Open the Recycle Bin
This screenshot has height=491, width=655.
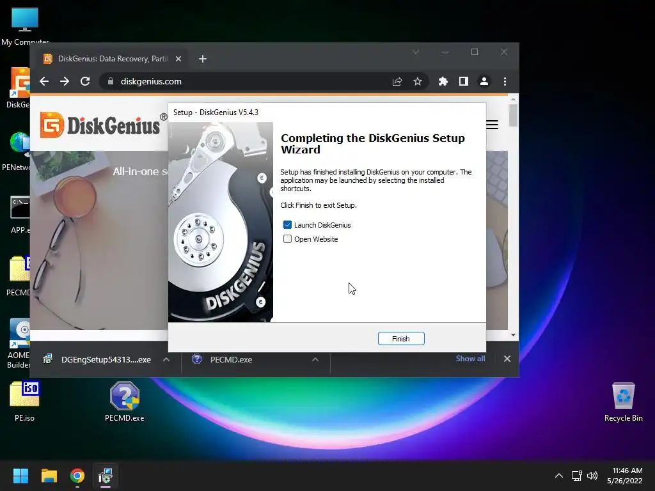(x=623, y=401)
